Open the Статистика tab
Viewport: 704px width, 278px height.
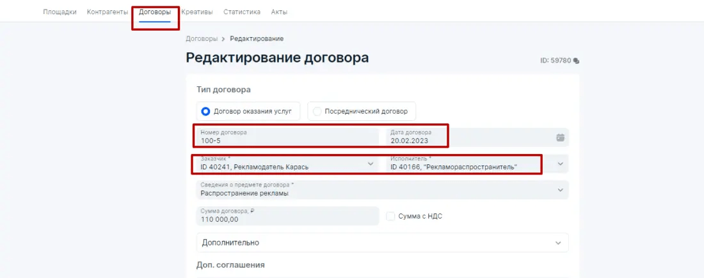pos(242,12)
